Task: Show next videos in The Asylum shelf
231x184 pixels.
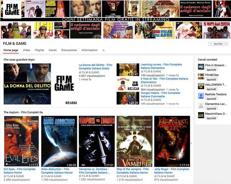Action: 191,143
